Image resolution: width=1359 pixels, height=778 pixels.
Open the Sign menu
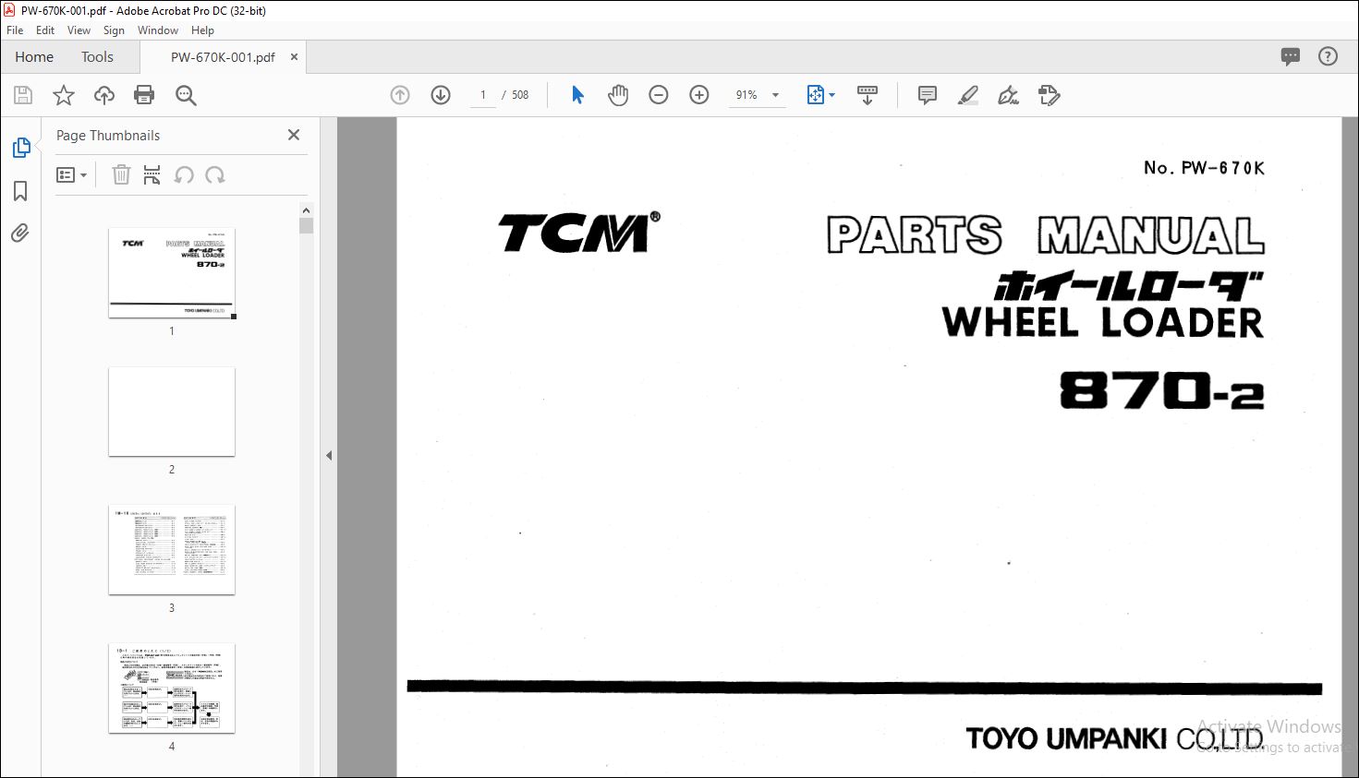[114, 30]
